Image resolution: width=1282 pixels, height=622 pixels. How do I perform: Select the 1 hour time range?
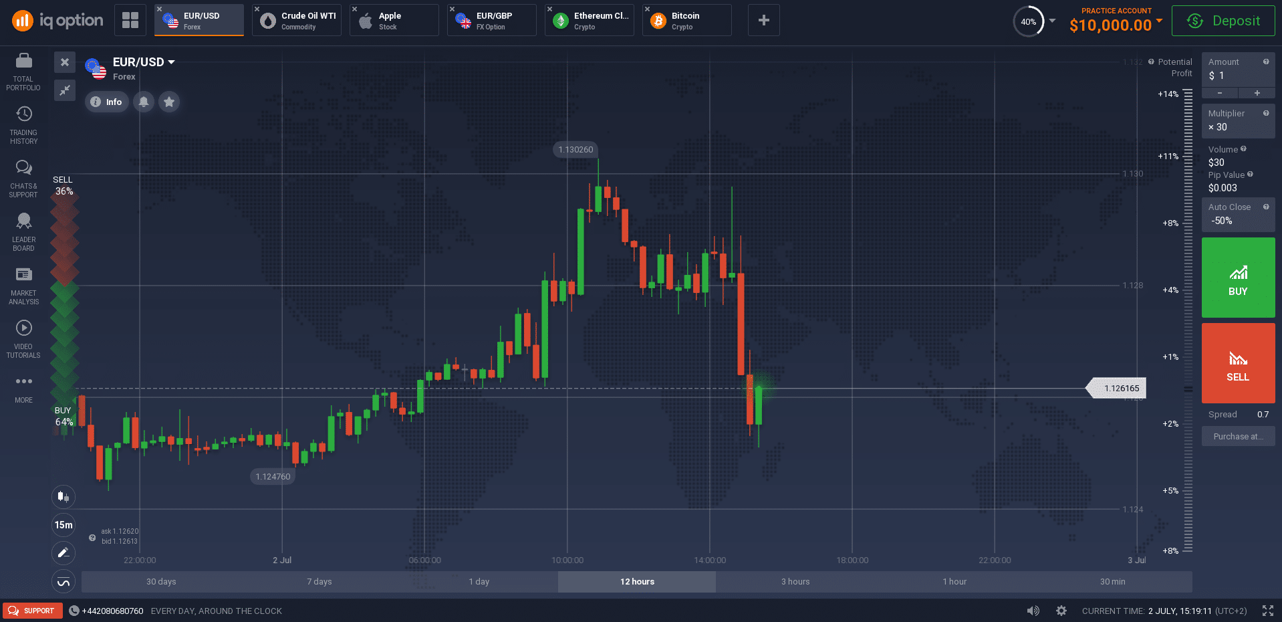[954, 582]
